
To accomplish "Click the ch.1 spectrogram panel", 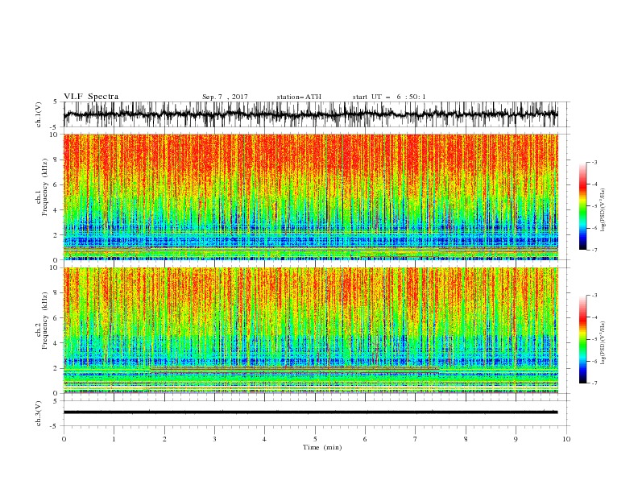I will point(310,197).
